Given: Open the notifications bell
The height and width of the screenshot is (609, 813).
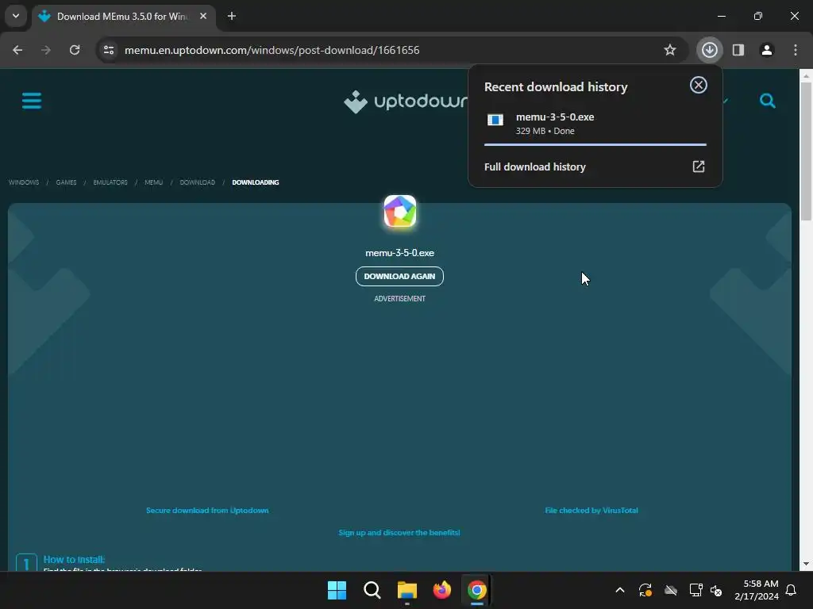Looking at the screenshot, I should point(792,590).
